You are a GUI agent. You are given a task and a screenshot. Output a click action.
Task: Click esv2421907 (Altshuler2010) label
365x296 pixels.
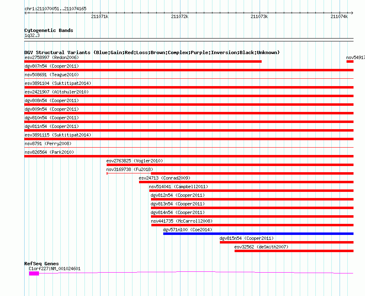57,92
